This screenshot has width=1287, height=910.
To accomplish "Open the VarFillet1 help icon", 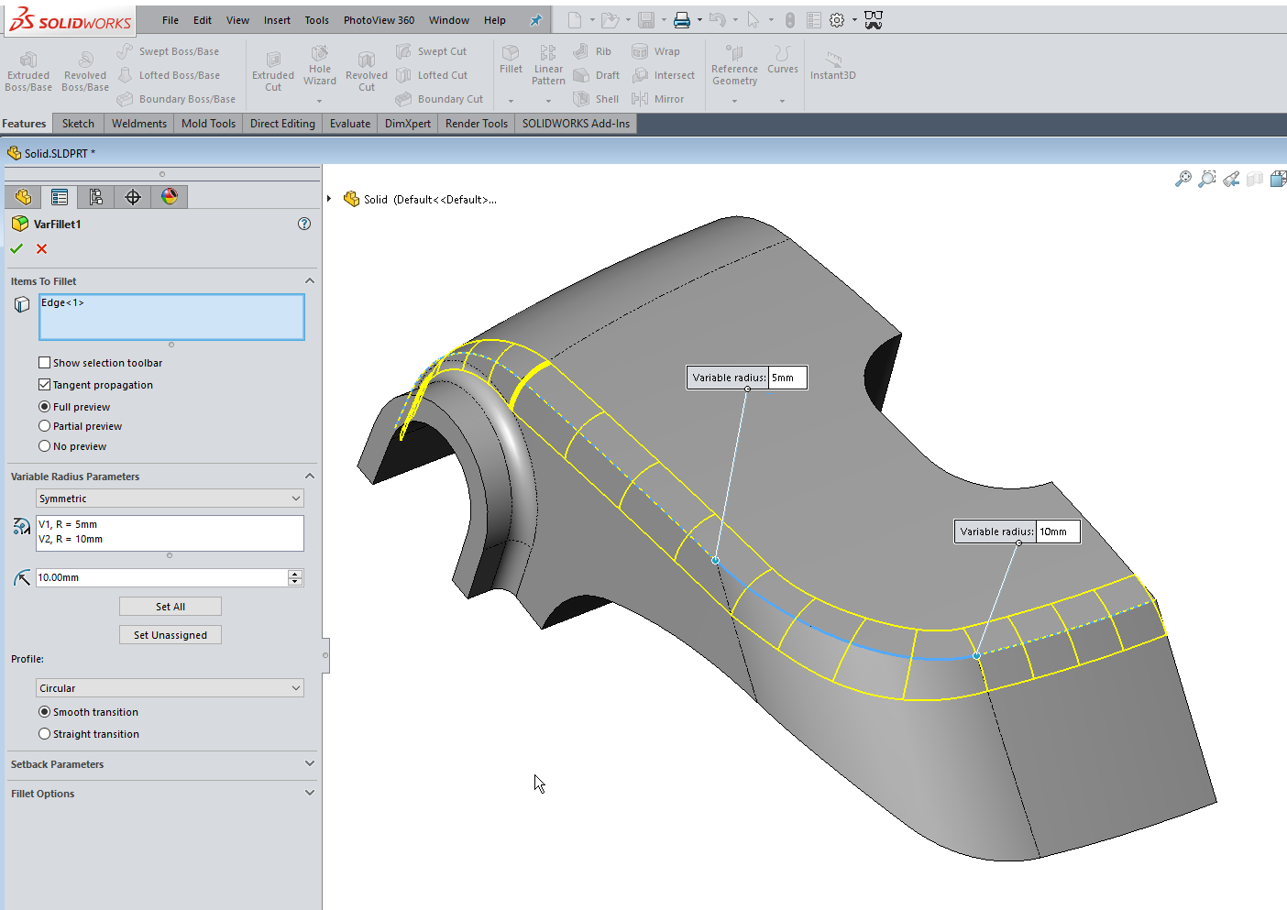I will (x=304, y=224).
